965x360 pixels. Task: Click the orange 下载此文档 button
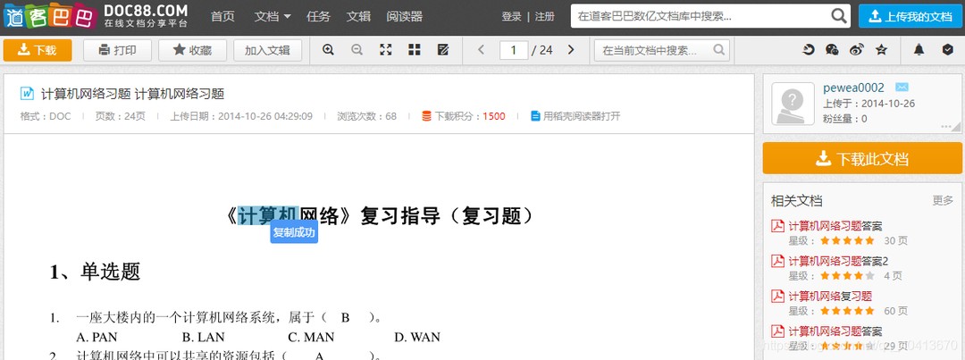(861, 159)
